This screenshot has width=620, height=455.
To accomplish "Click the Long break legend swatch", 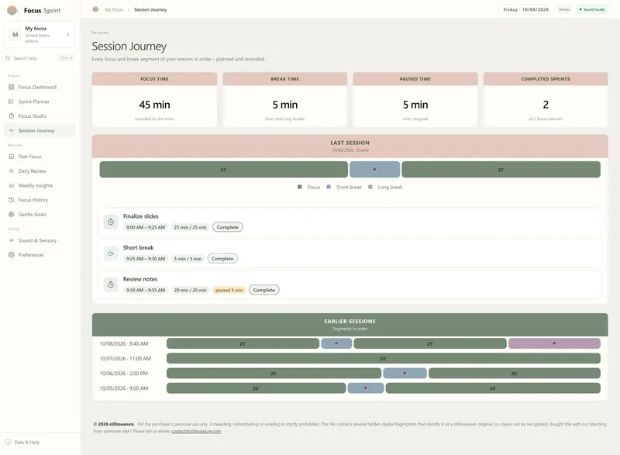I will pyautogui.click(x=370, y=187).
